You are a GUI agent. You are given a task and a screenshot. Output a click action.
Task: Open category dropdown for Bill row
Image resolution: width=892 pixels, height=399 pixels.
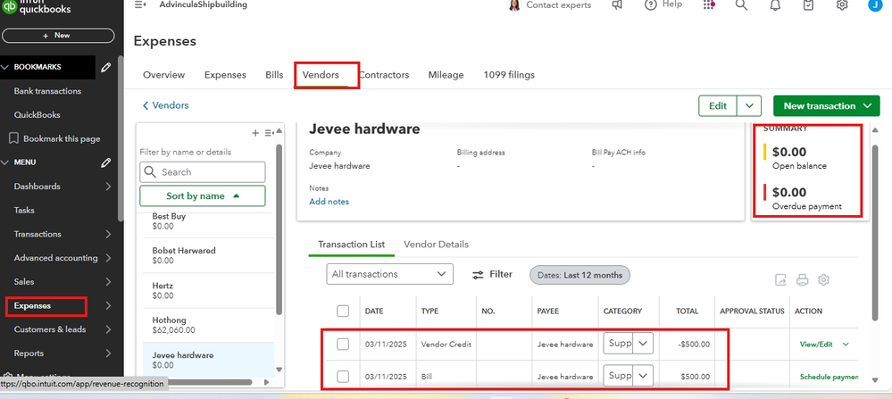click(643, 376)
